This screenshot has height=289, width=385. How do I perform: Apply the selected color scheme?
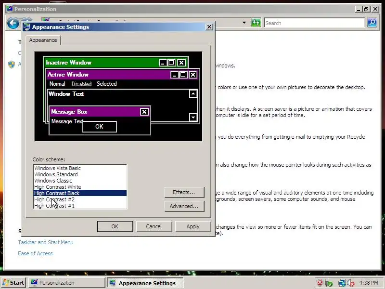pos(193,226)
